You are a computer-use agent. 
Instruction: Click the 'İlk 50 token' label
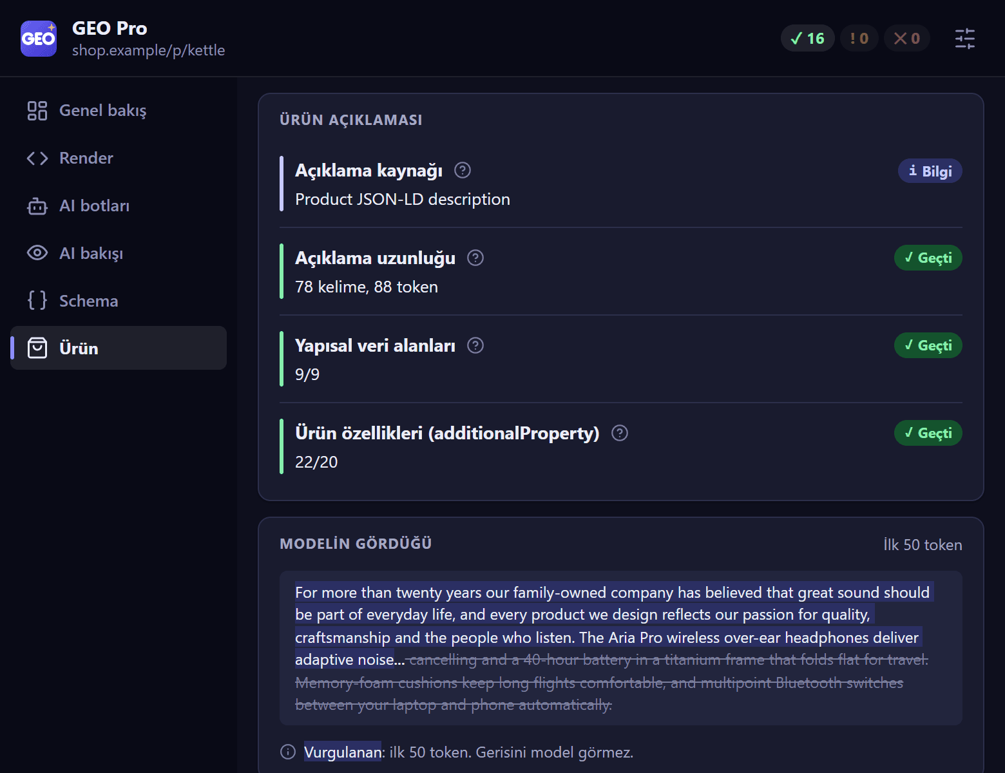(923, 545)
